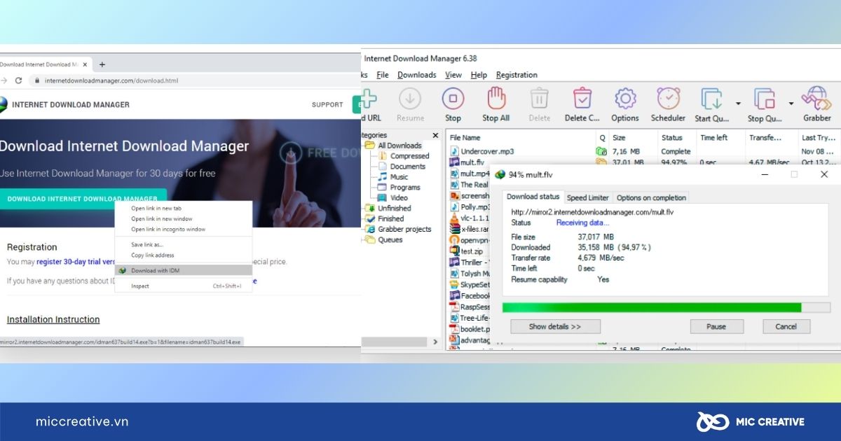The width and height of the screenshot is (841, 441).
Task: Select the Queues tree item
Action: (384, 239)
